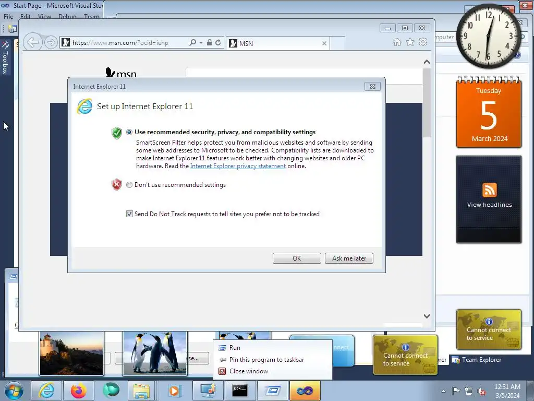534x401 pixels.
Task: Click the IE Back navigation arrow
Action: (x=33, y=43)
